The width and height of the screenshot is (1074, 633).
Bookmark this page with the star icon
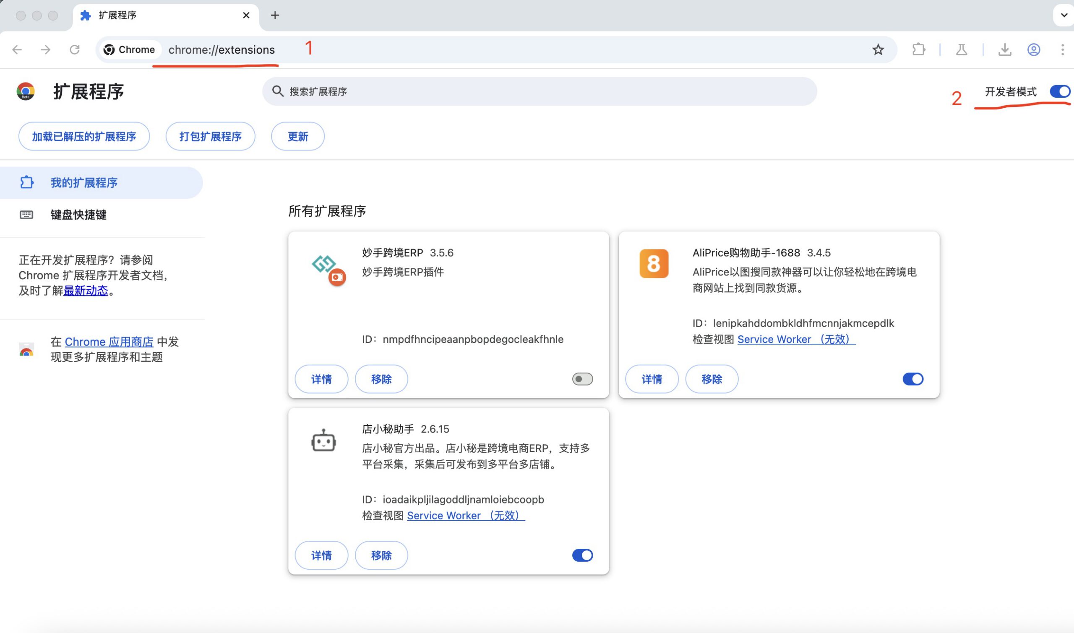pyautogui.click(x=878, y=49)
